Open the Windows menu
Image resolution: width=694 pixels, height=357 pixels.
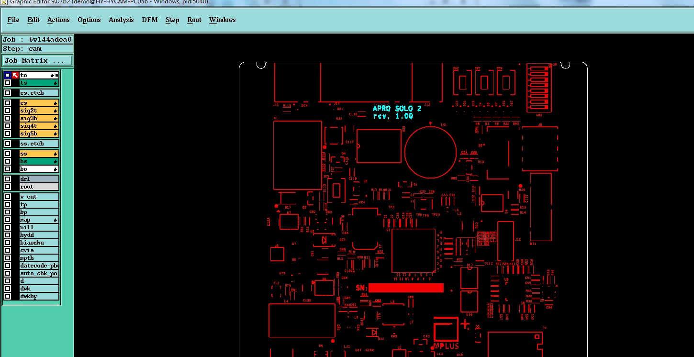pyautogui.click(x=223, y=20)
